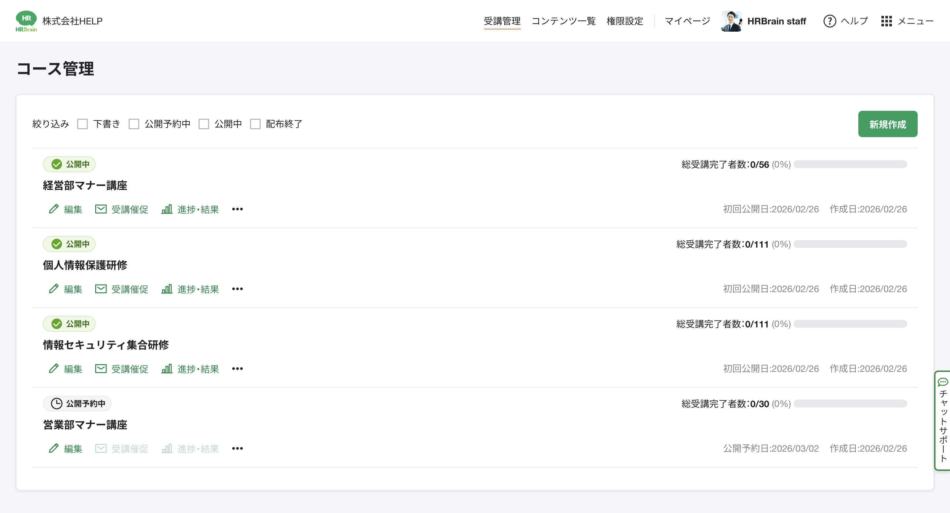Toggle the 配布終了 filter checkbox
The height and width of the screenshot is (513, 950).
point(255,124)
